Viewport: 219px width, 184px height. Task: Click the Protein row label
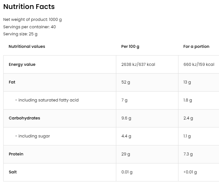pyautogui.click(x=16, y=154)
